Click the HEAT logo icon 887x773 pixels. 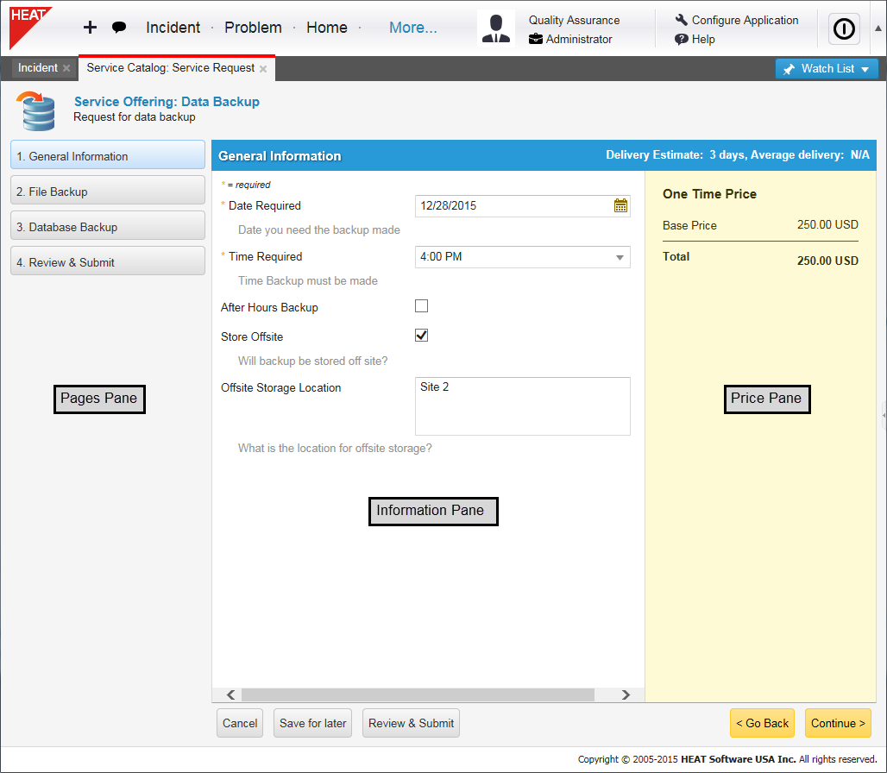[28, 26]
